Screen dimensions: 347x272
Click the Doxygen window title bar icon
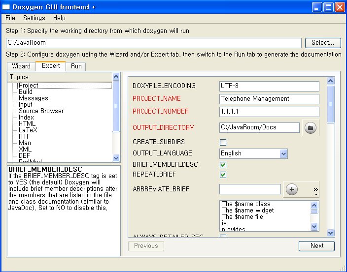pos(6,7)
